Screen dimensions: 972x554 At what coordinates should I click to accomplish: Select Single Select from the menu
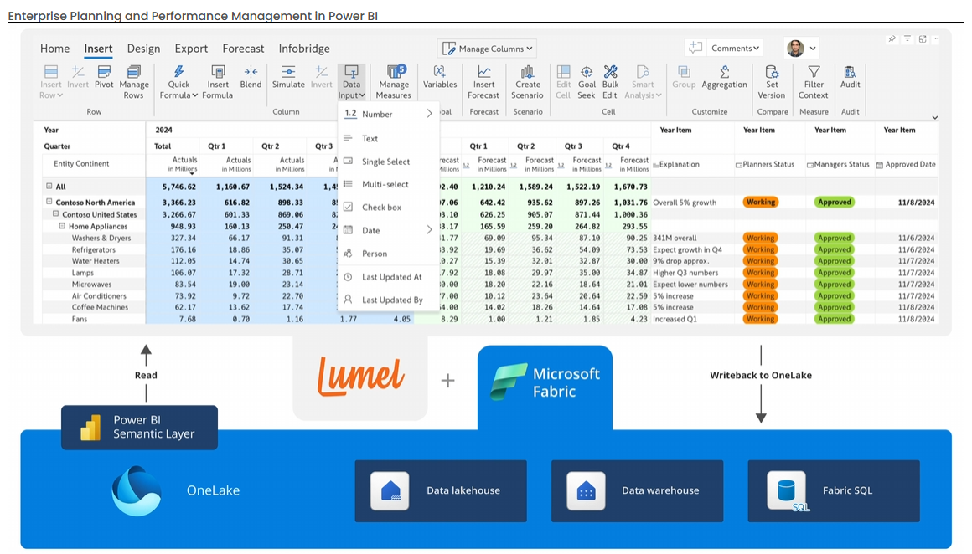click(385, 162)
